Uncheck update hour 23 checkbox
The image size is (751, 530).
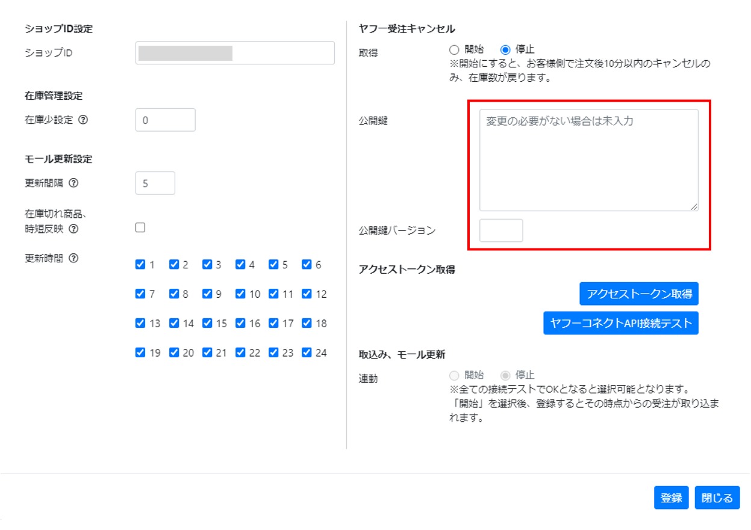click(x=273, y=353)
